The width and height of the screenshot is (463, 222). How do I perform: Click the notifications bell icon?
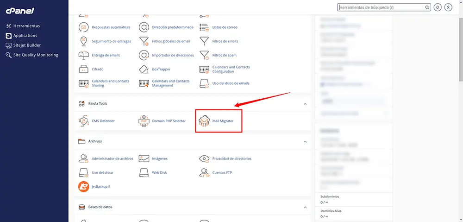coord(438,7)
